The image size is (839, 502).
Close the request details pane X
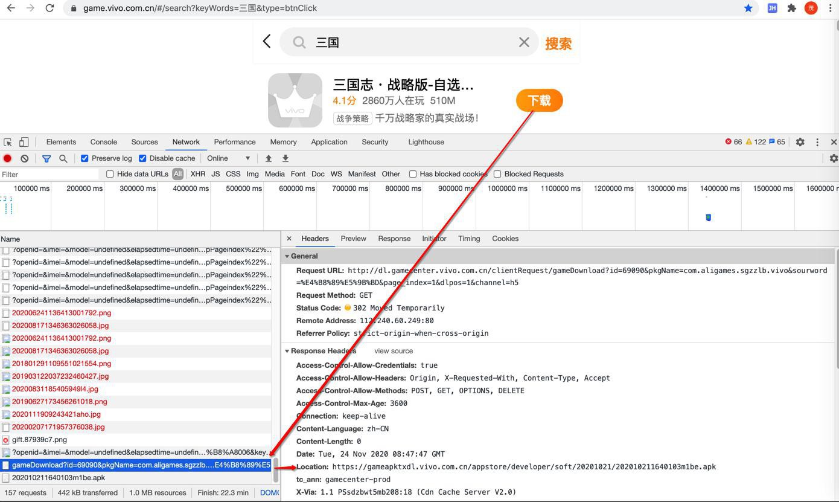(289, 239)
